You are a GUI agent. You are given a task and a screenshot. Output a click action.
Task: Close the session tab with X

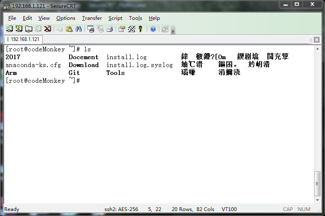point(317,40)
